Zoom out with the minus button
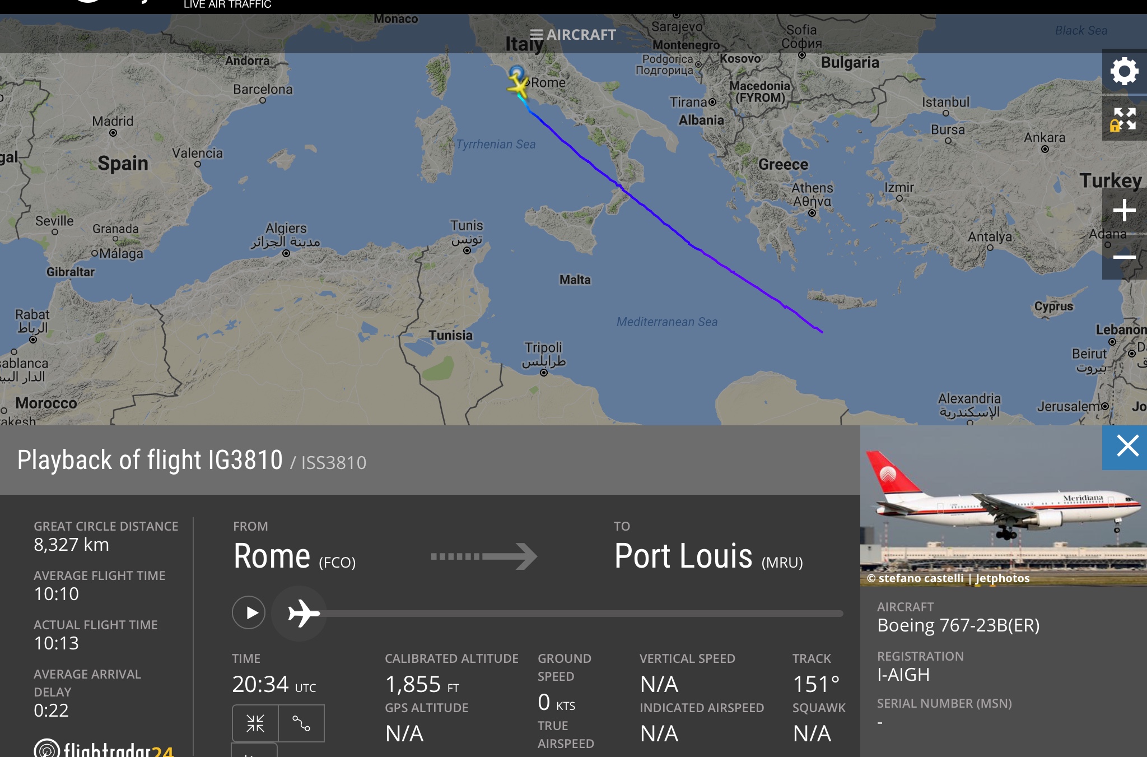 [1124, 257]
